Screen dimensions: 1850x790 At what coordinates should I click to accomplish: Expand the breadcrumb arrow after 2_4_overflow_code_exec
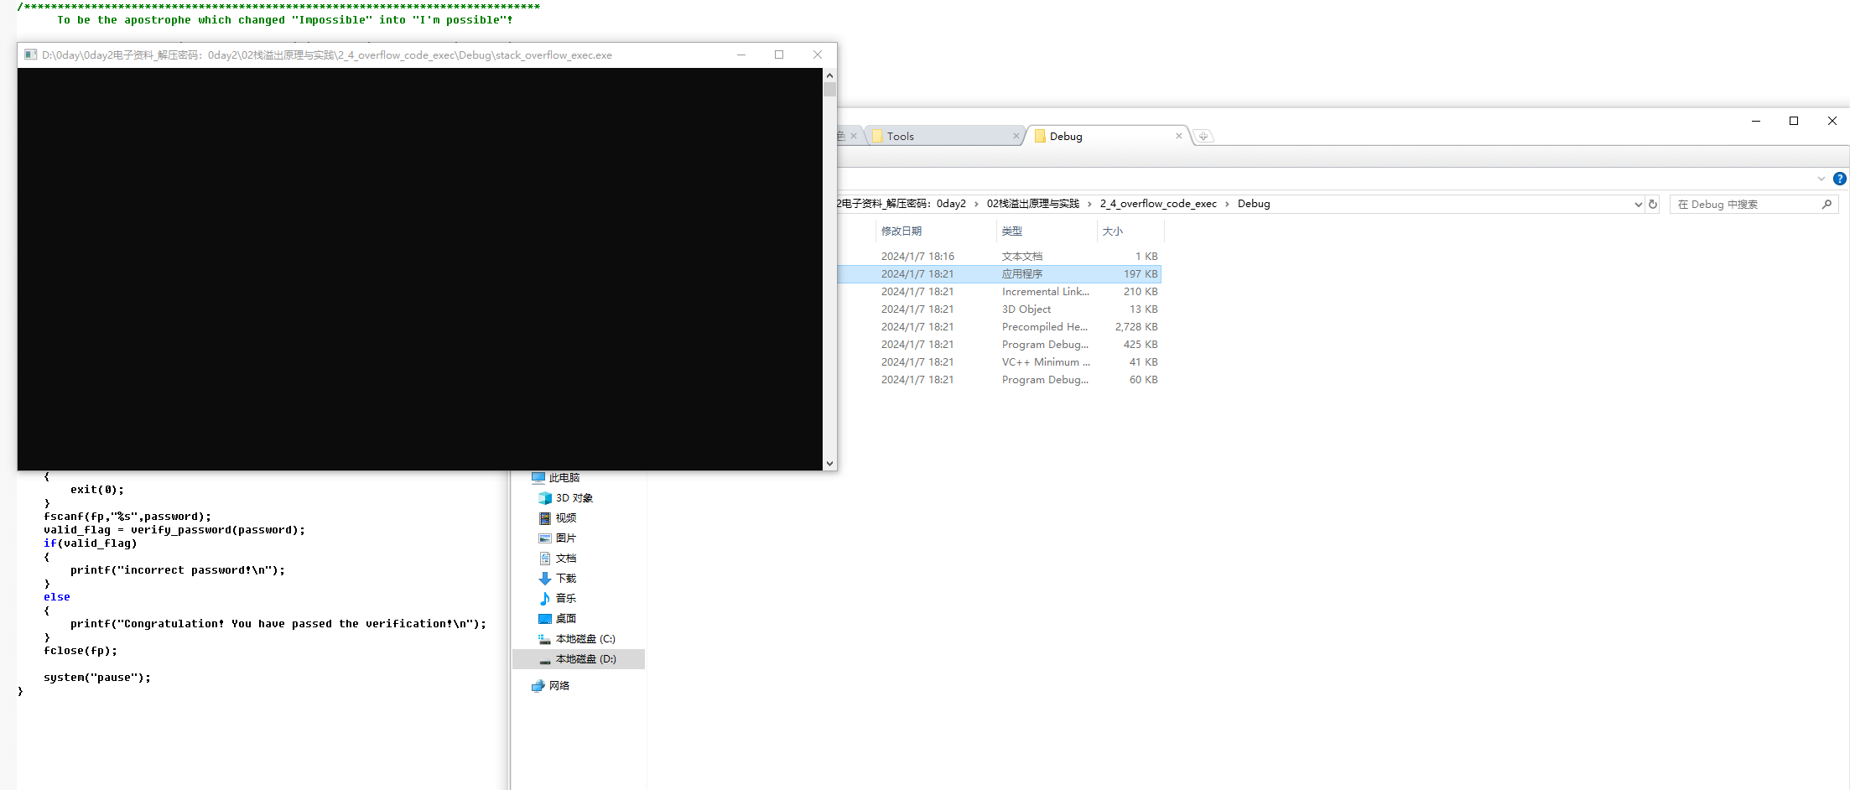(x=1227, y=203)
